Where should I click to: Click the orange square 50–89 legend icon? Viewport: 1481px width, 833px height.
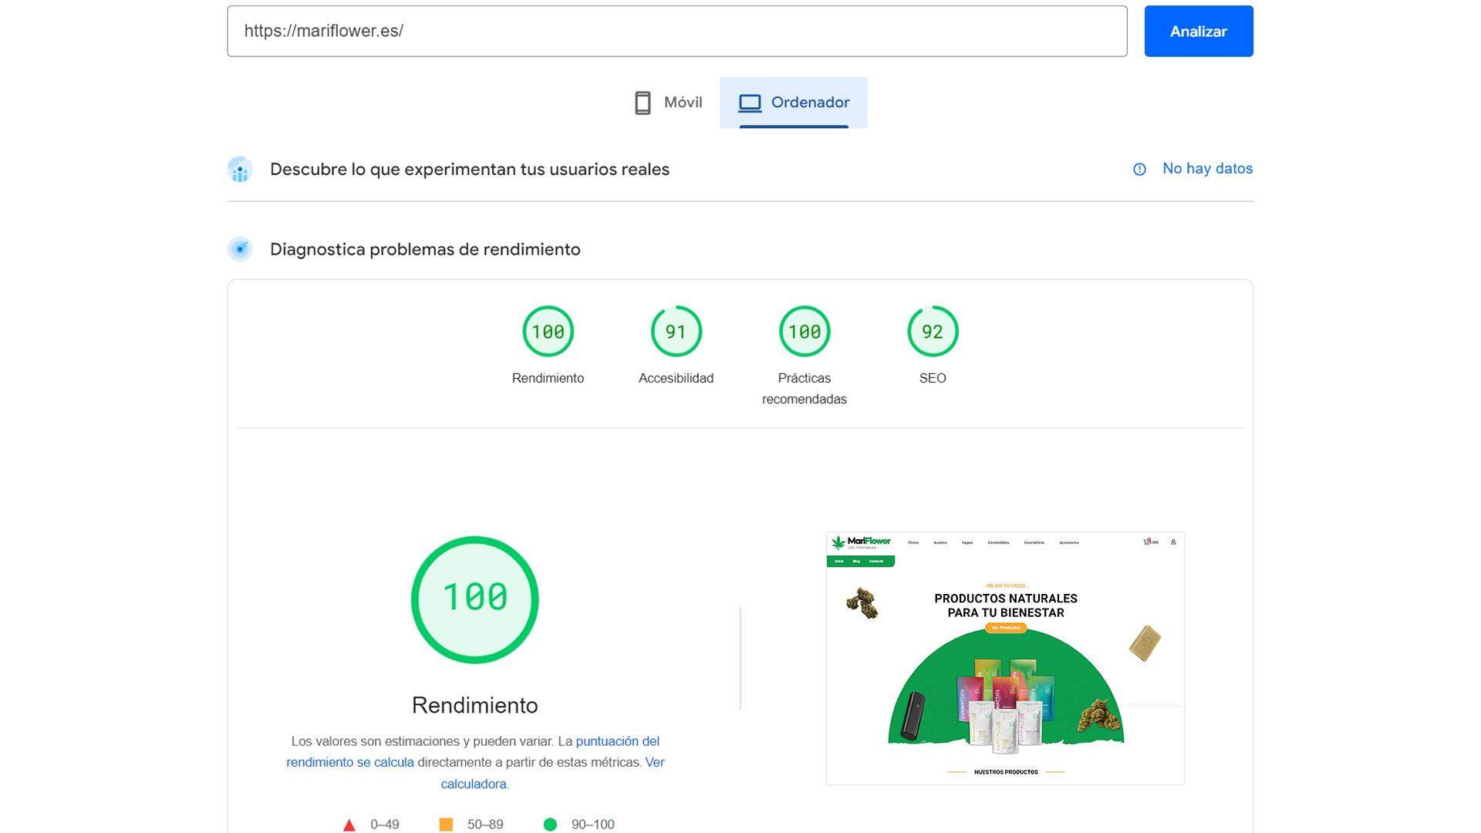pyautogui.click(x=446, y=825)
